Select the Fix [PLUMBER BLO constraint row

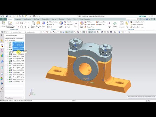pyautogui.click(x=18, y=43)
